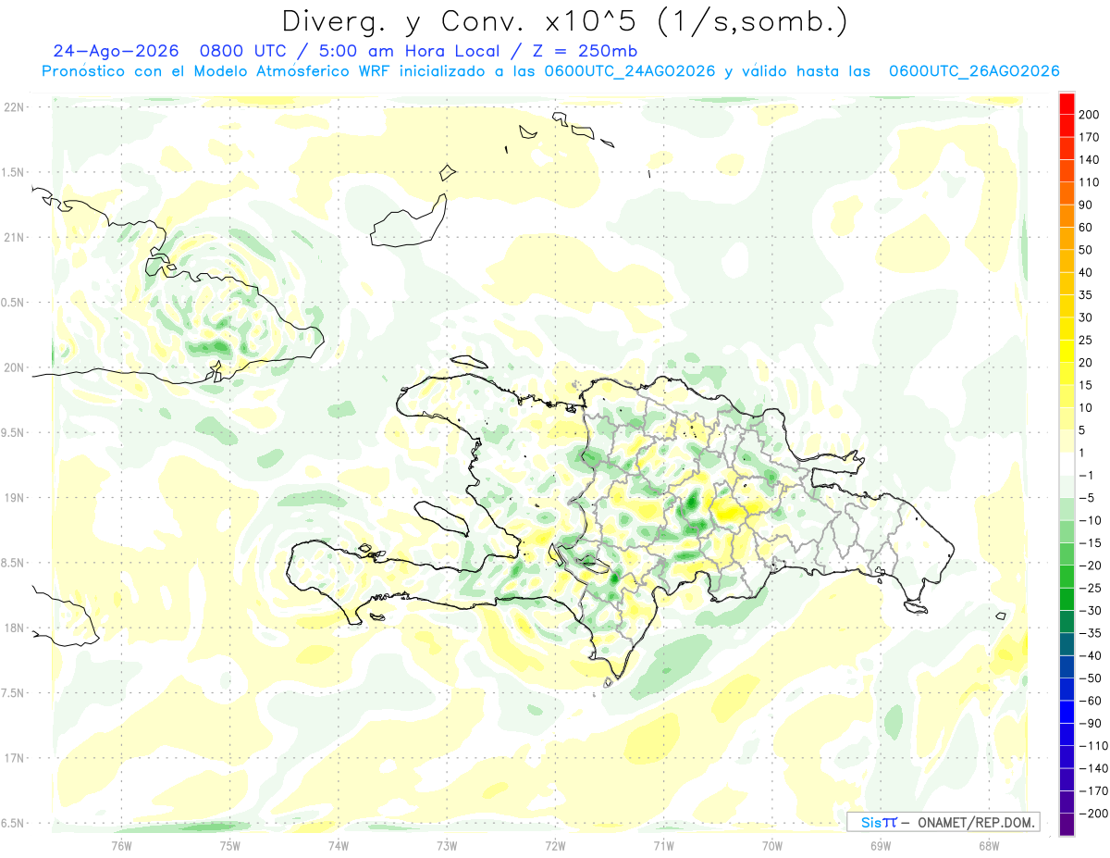The image size is (1110, 858).
Task: Click the "20" value on the color scale
Action: 1088,363
